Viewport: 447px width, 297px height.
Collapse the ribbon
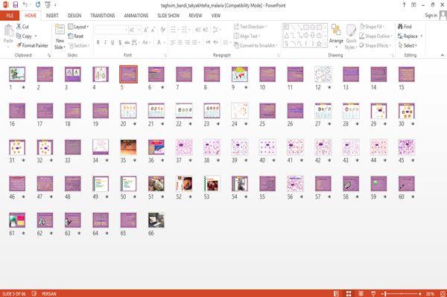click(x=442, y=55)
